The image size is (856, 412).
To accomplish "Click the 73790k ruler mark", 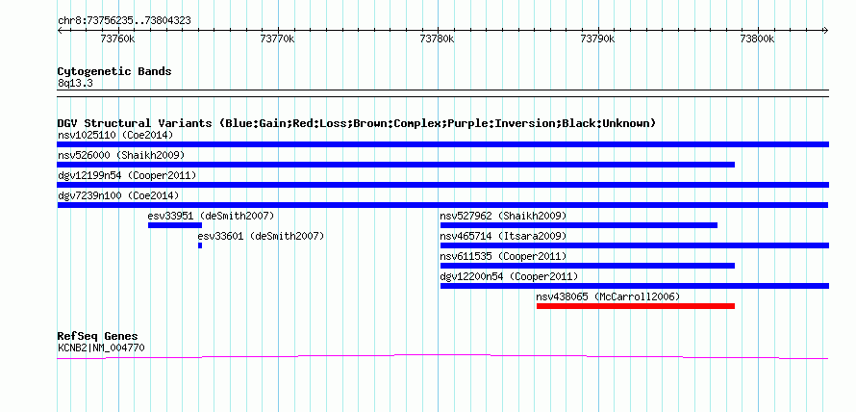I will click(598, 39).
